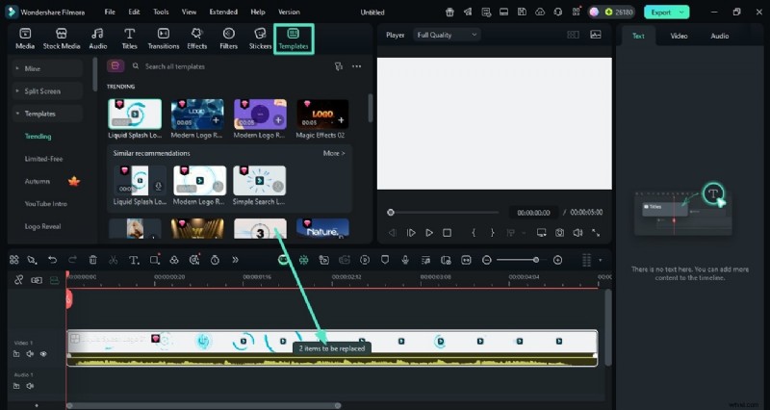This screenshot has height=410, width=770.
Task: Open the View menu
Action: (x=189, y=12)
